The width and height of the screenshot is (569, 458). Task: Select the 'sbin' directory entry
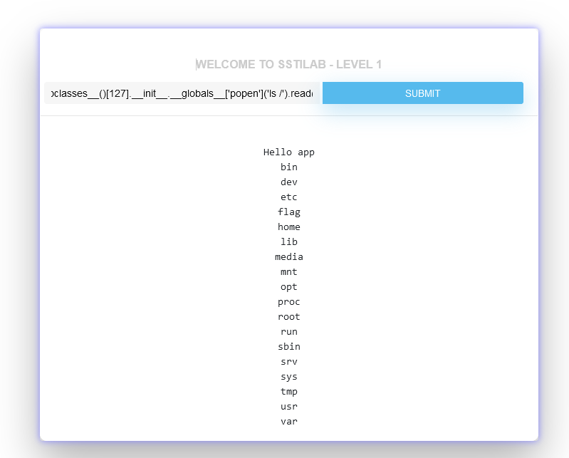(289, 347)
